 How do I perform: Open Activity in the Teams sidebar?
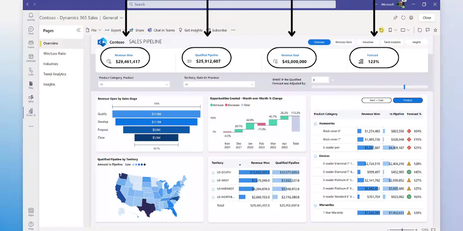31,17
